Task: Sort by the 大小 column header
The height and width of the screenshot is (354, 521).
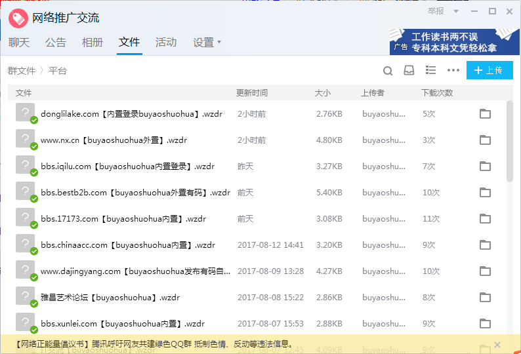Action: click(x=323, y=93)
